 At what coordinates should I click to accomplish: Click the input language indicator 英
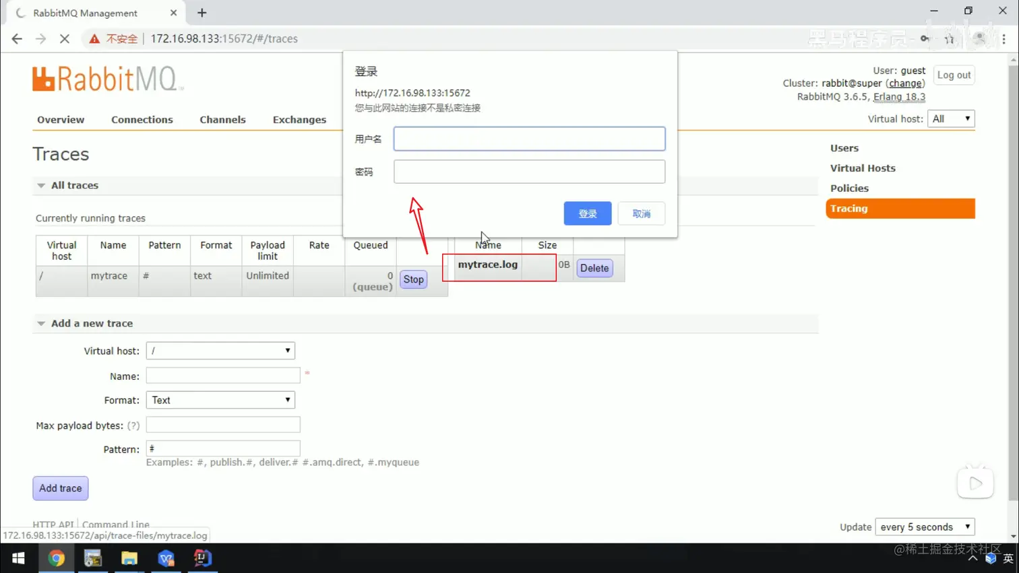click(1008, 558)
